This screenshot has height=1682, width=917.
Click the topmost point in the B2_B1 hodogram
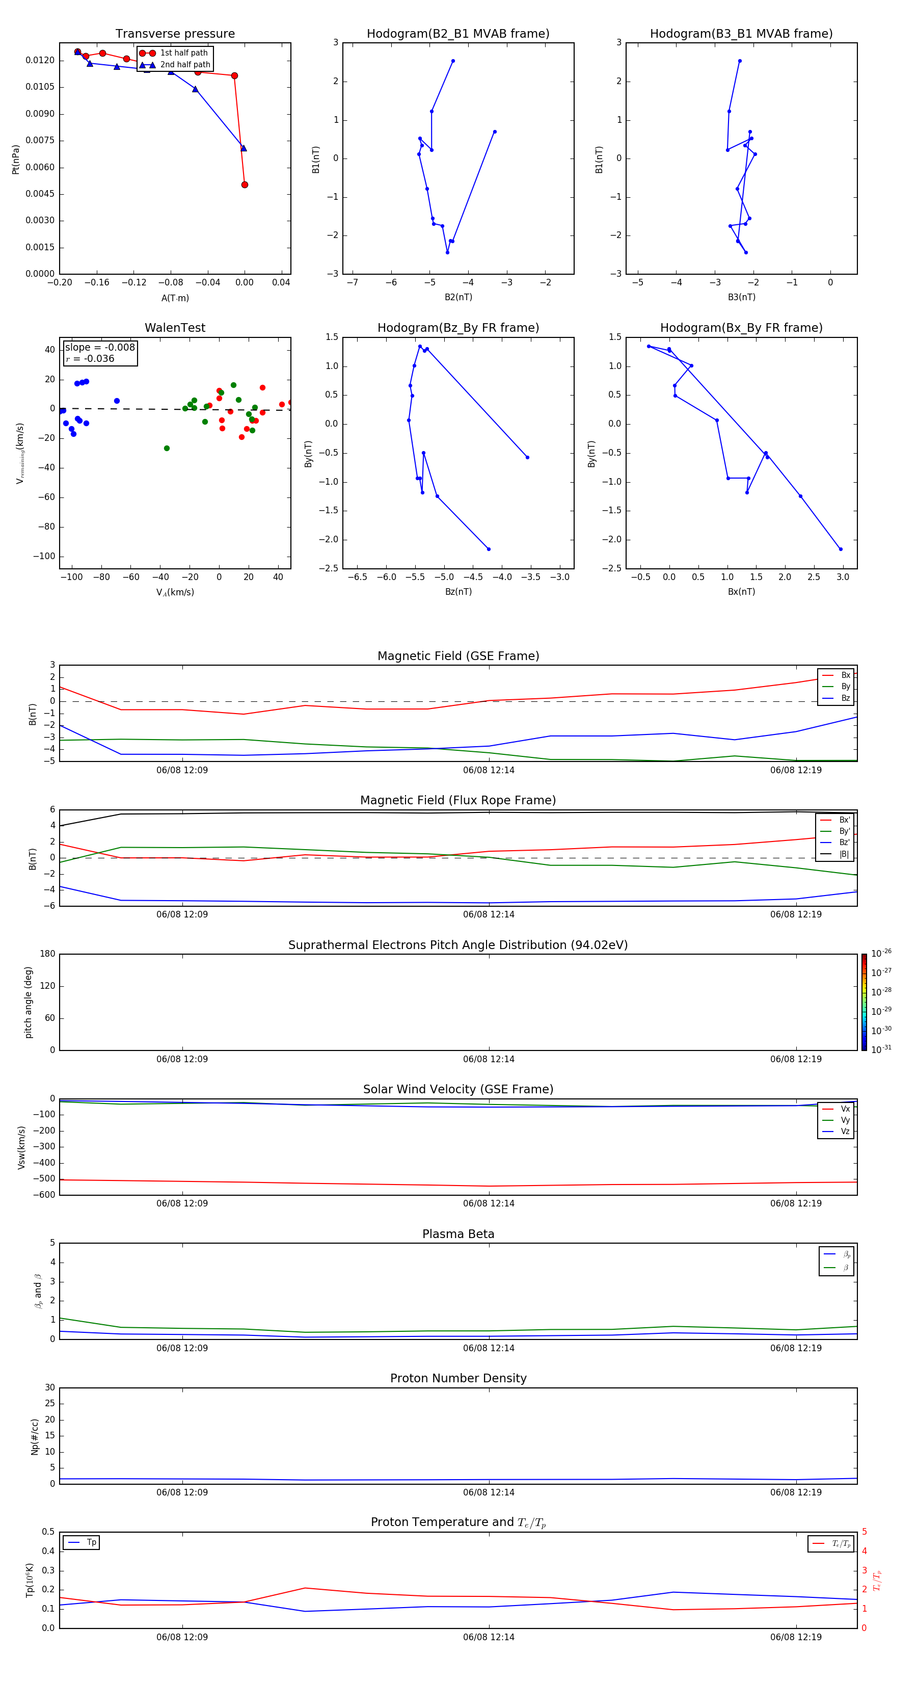coord(453,61)
